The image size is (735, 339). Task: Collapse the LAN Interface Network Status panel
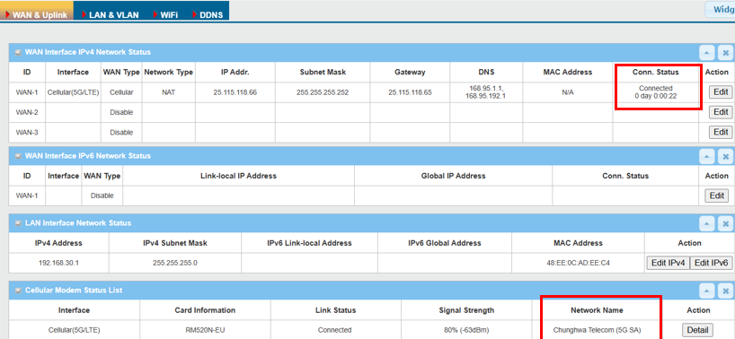(707, 223)
